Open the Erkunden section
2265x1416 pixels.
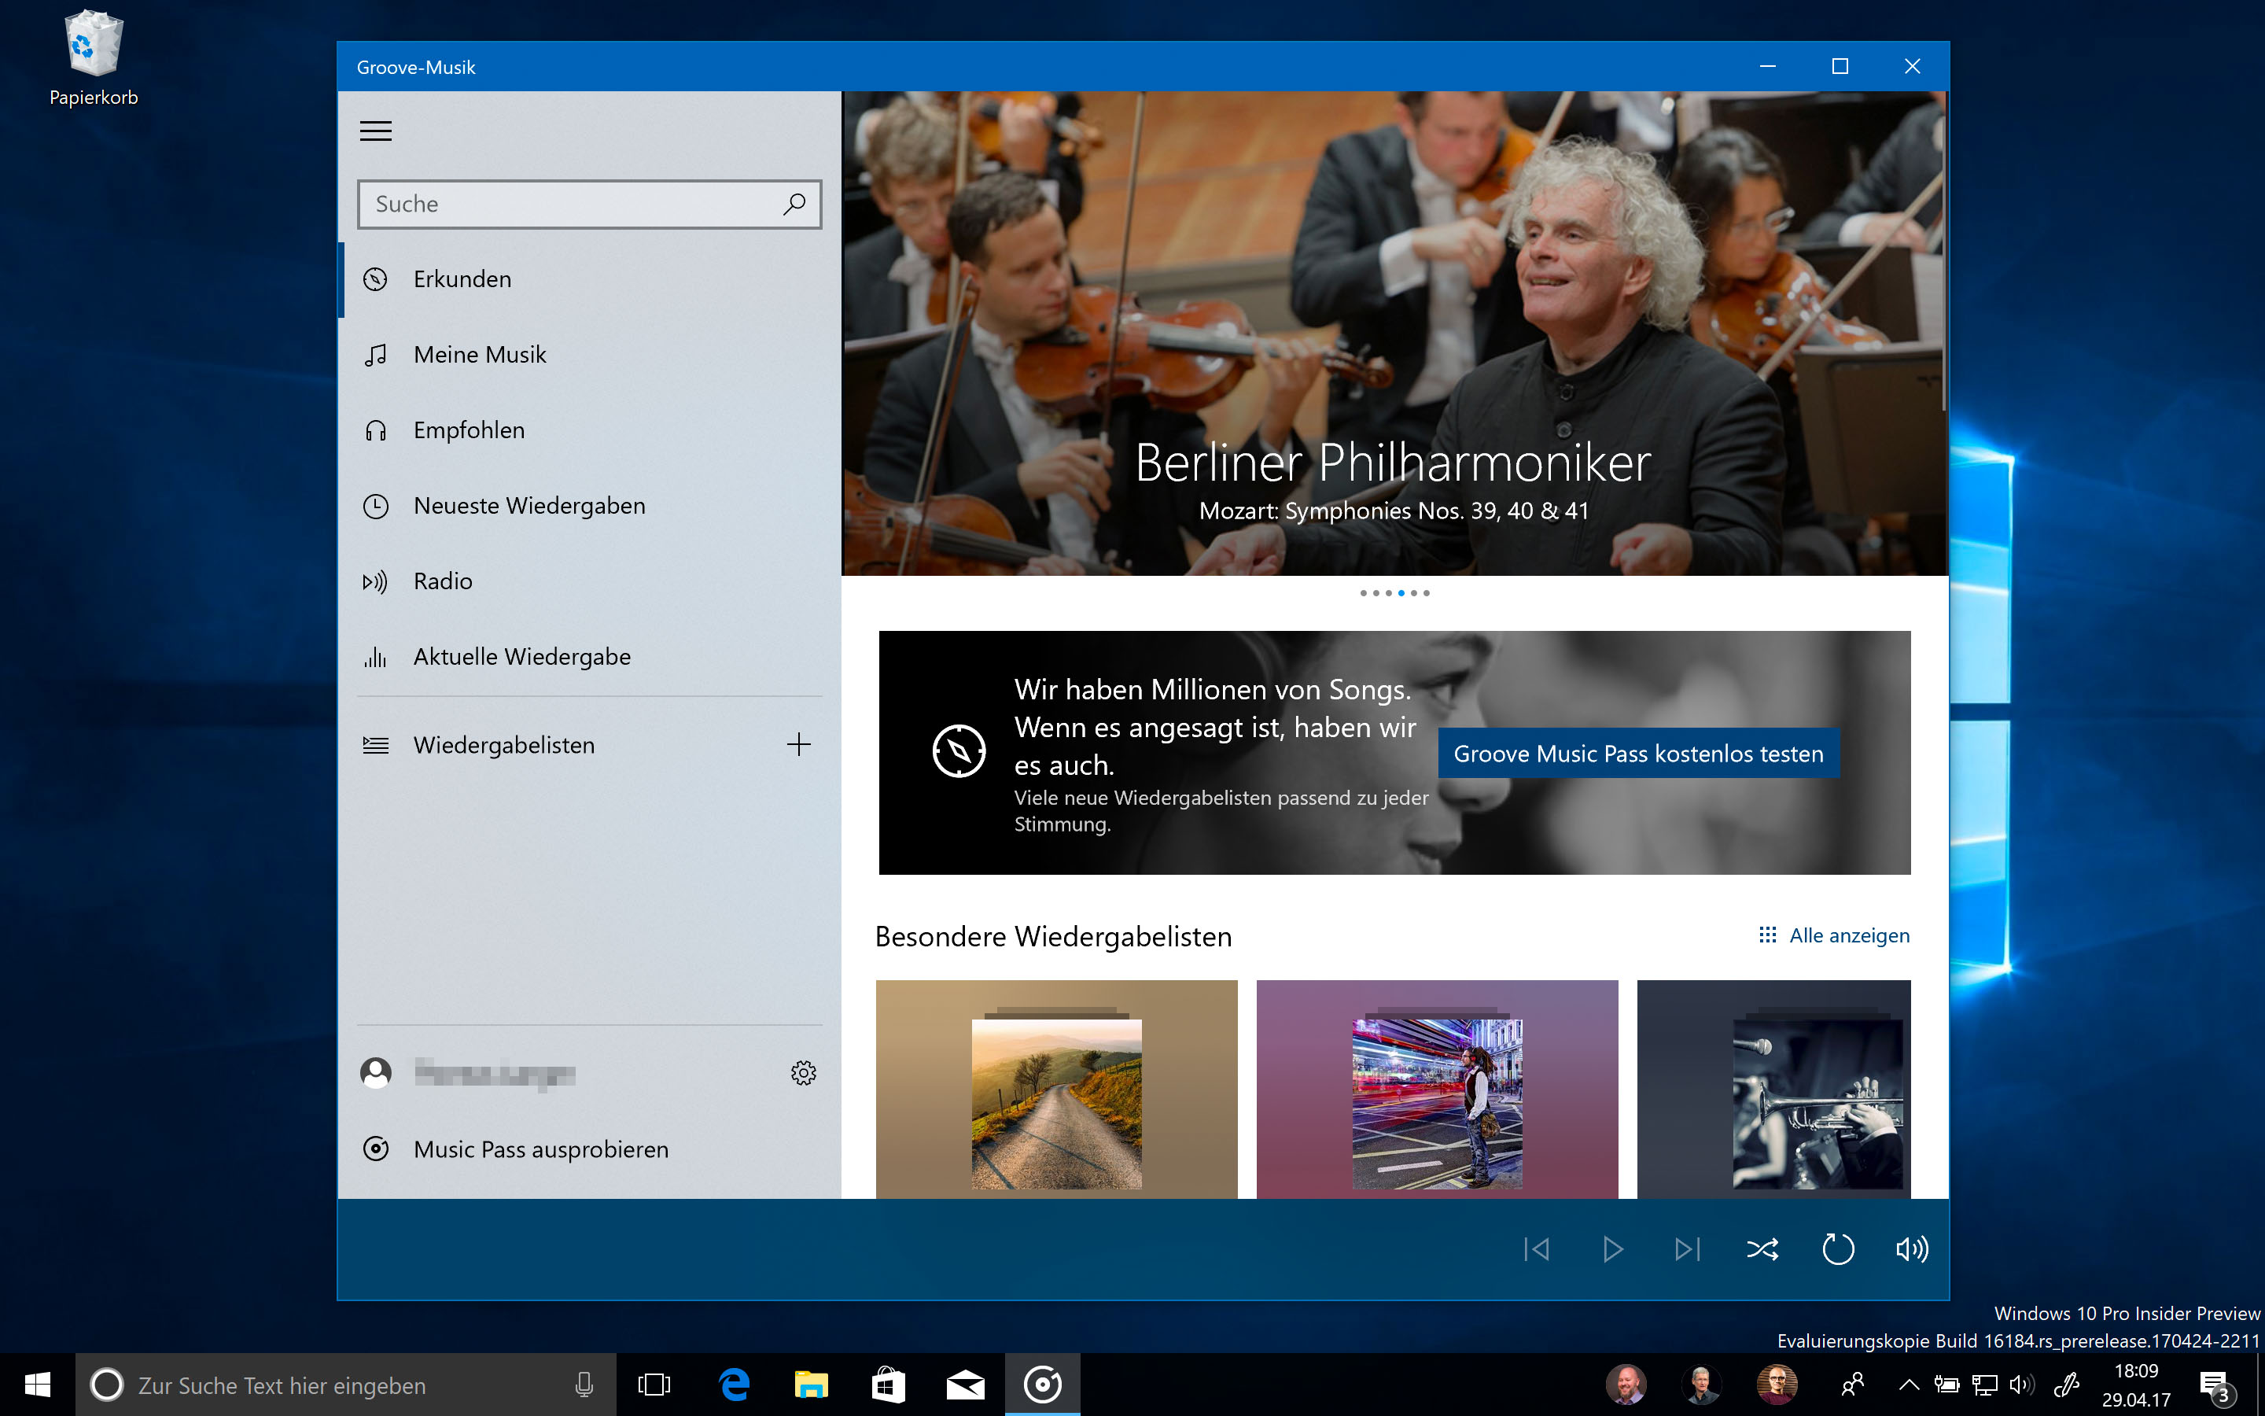tap(589, 279)
